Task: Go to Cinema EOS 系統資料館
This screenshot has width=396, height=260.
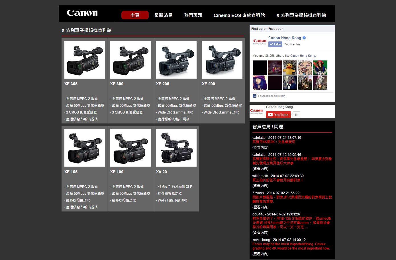Action: [239, 15]
